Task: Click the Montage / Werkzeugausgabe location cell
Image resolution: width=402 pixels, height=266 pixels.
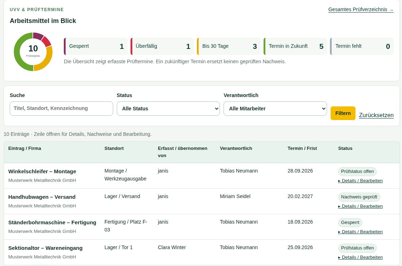Action: coord(125,175)
